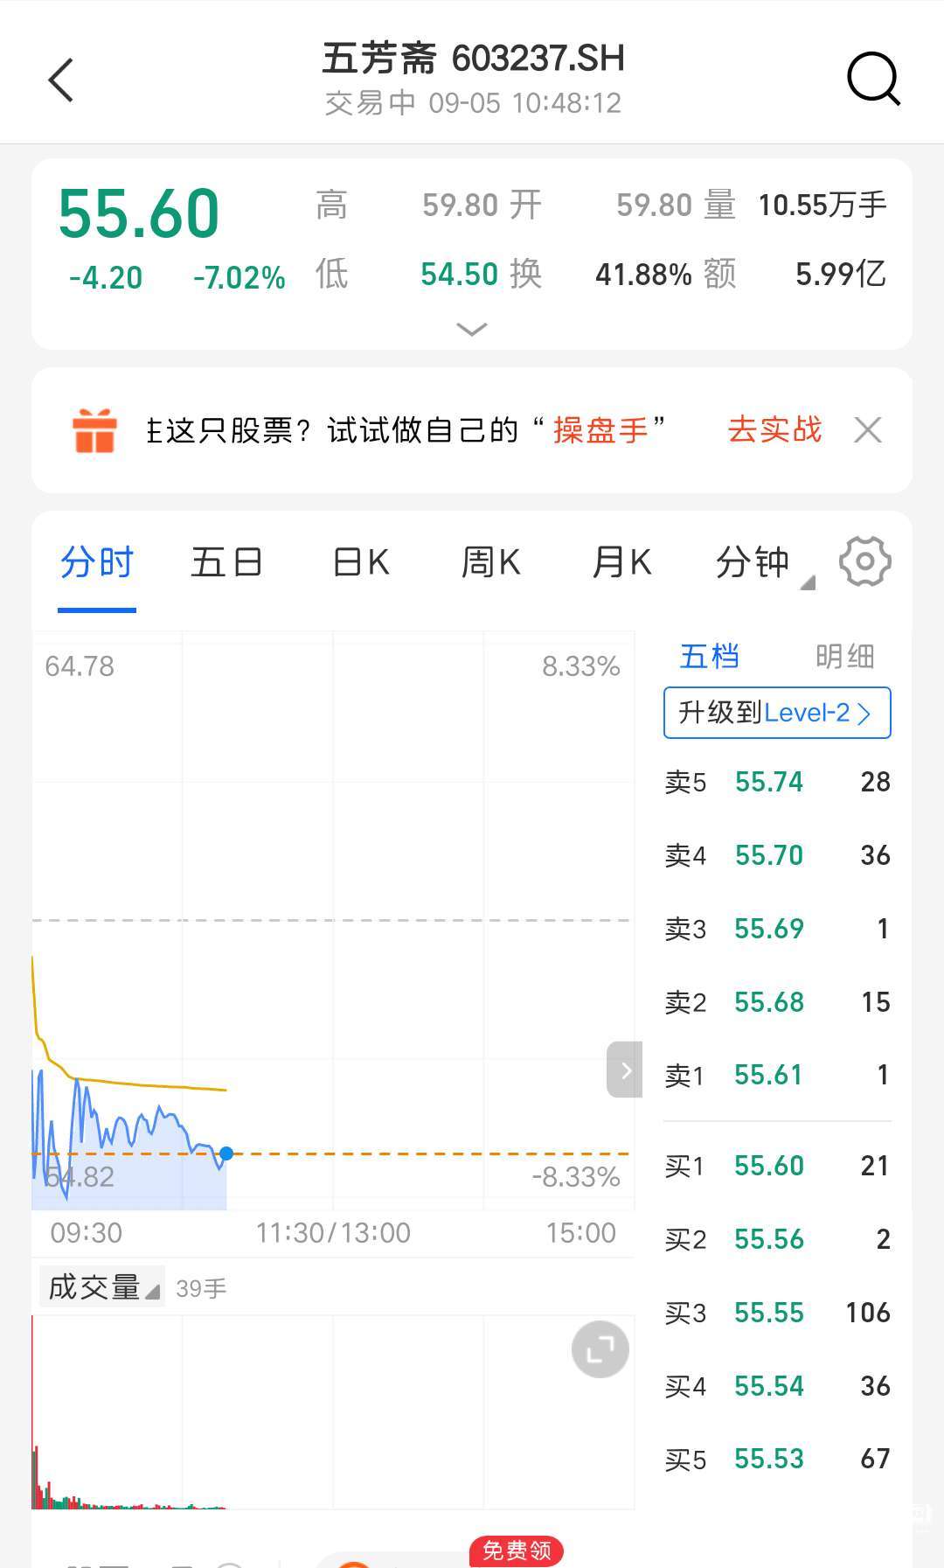Switch to the 日K chart tab
This screenshot has height=1568, width=944.
[360, 562]
